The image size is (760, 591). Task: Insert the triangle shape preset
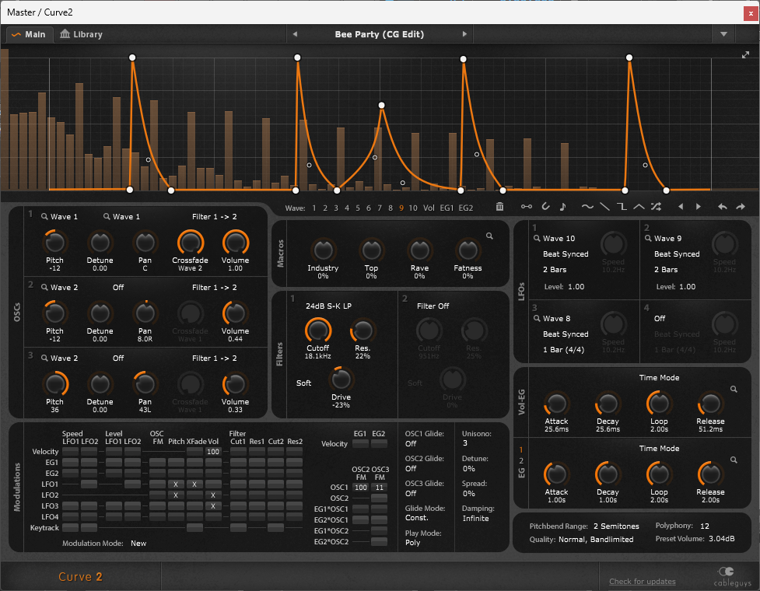pos(639,207)
